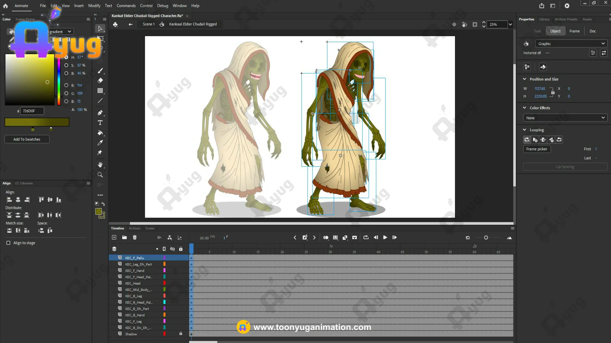Click the Add To Swatches button
This screenshot has width=611, height=343.
pyautogui.click(x=27, y=139)
